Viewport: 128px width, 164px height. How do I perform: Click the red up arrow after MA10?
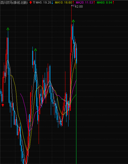(73, 2)
